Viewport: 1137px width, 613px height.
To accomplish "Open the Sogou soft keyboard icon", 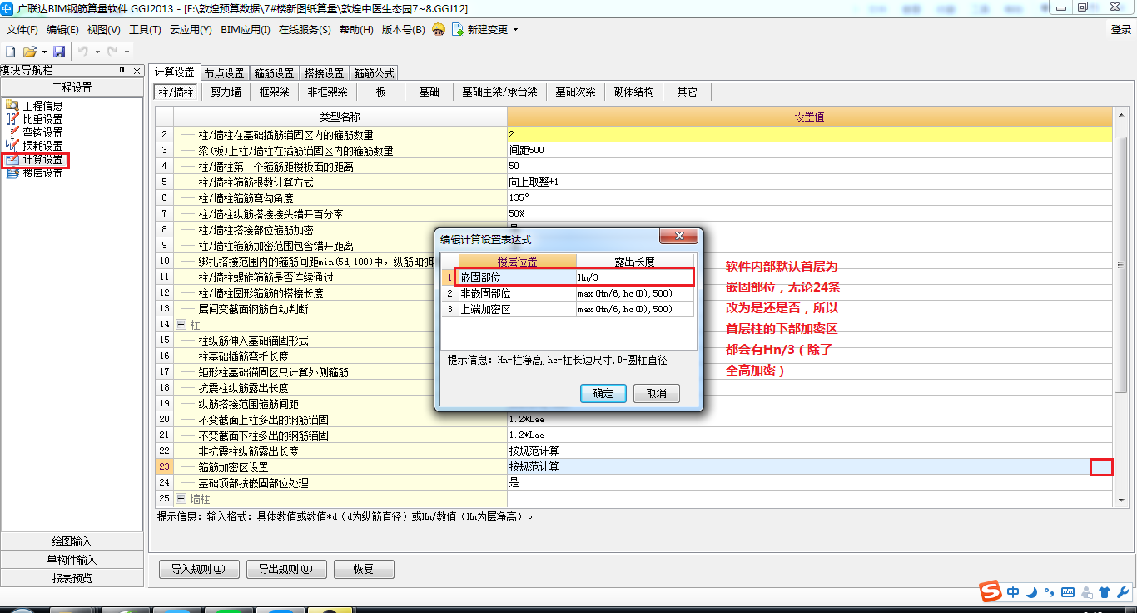I will click(1068, 592).
